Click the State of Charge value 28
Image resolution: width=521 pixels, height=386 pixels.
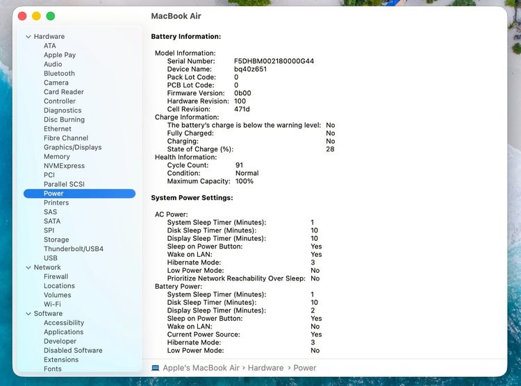330,149
